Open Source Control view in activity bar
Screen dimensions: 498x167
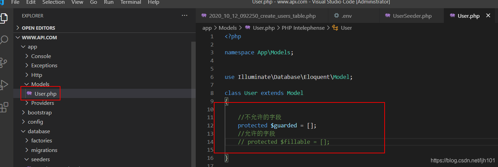pyautogui.click(x=3, y=62)
